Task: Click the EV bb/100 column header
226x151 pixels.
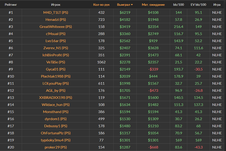Action: coord(199,5)
